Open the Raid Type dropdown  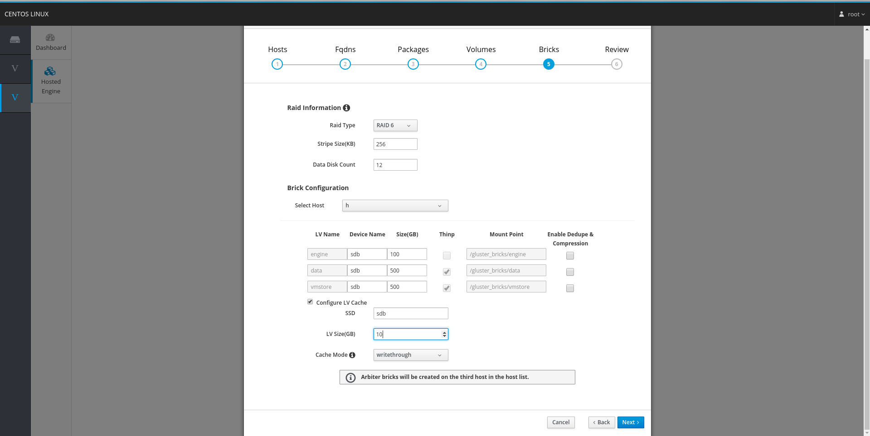pyautogui.click(x=395, y=125)
